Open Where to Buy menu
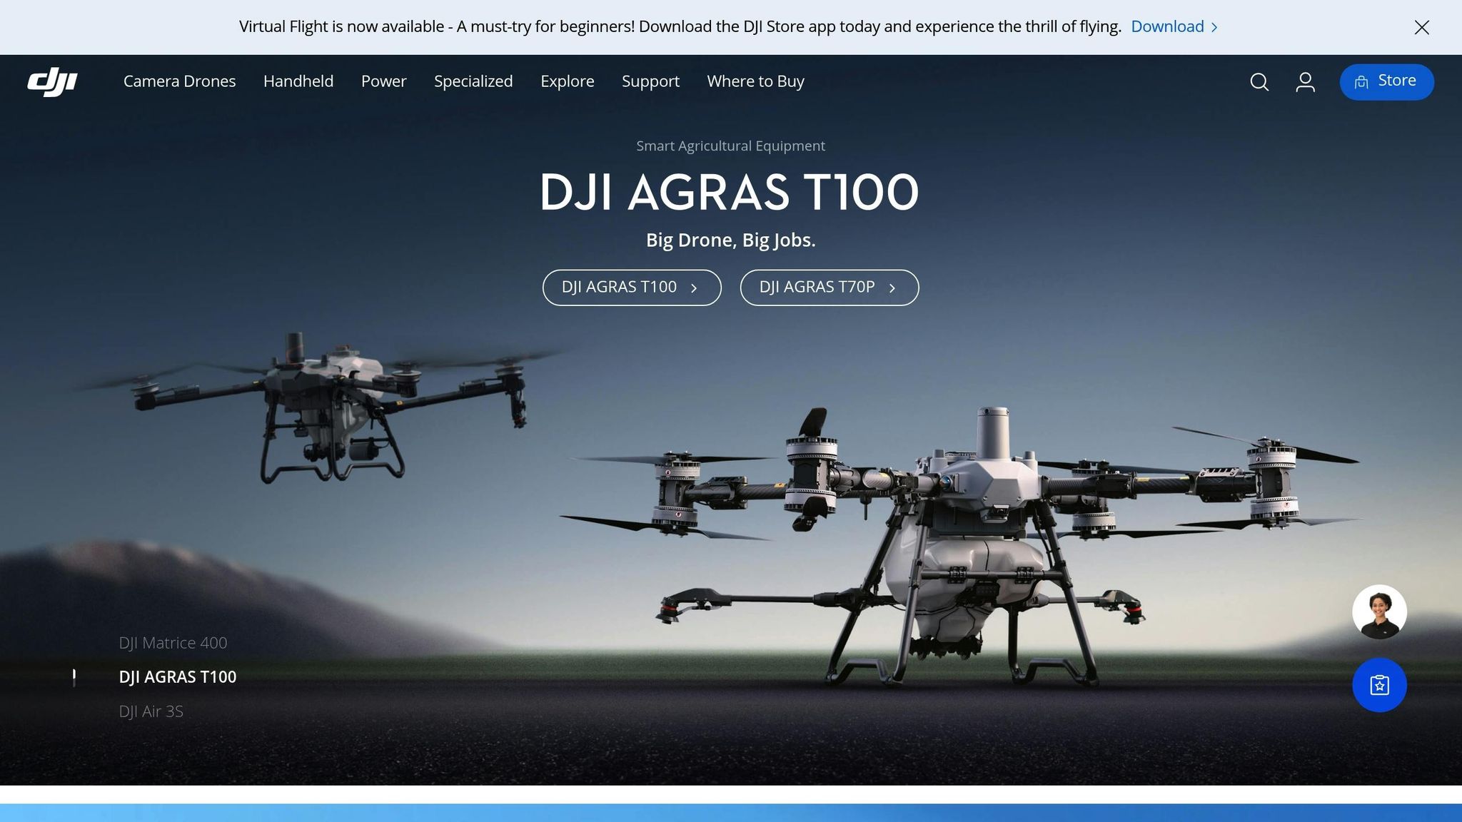Image resolution: width=1462 pixels, height=822 pixels. click(x=755, y=81)
